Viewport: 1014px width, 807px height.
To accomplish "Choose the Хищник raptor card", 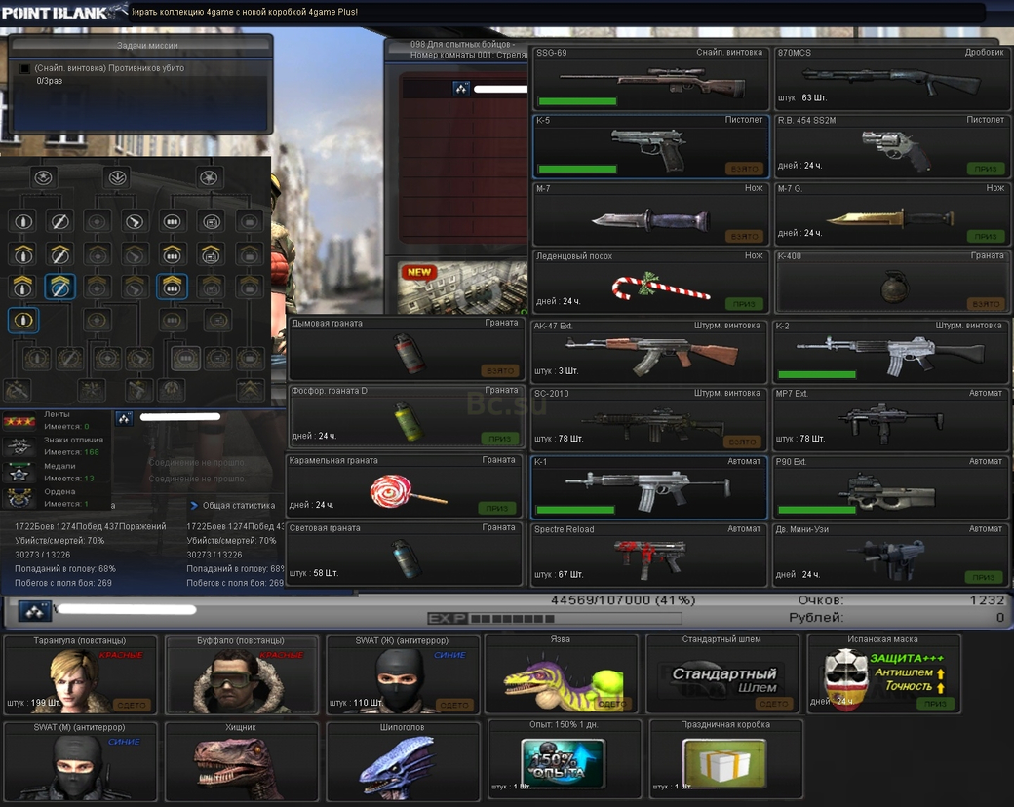I will [241, 762].
